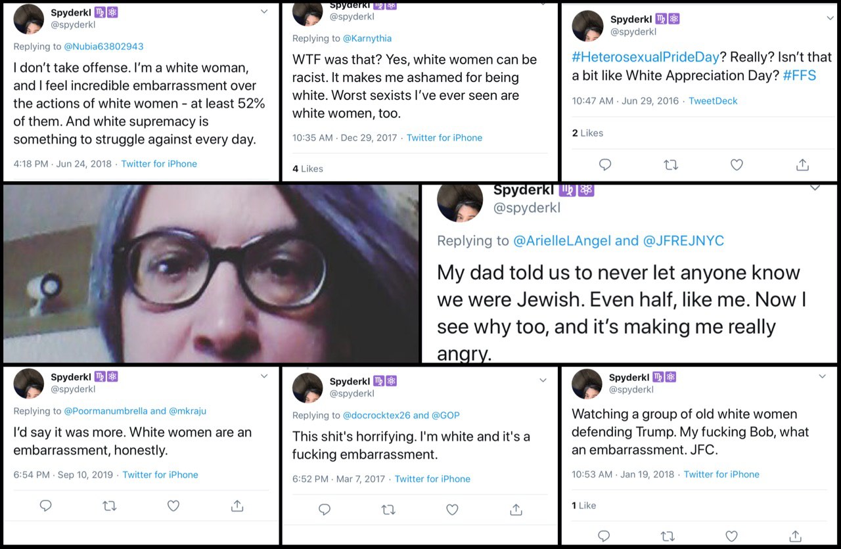Open the close-up photo with glasses
Screen dimensions: 841x549
click(x=211, y=273)
